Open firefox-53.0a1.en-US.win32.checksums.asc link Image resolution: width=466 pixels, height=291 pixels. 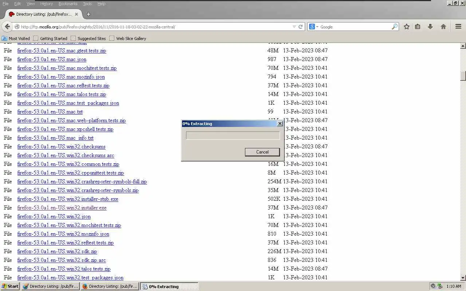coord(66,155)
